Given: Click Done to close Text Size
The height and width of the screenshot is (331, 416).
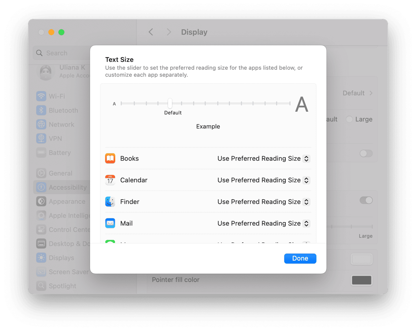Looking at the screenshot, I should point(300,258).
